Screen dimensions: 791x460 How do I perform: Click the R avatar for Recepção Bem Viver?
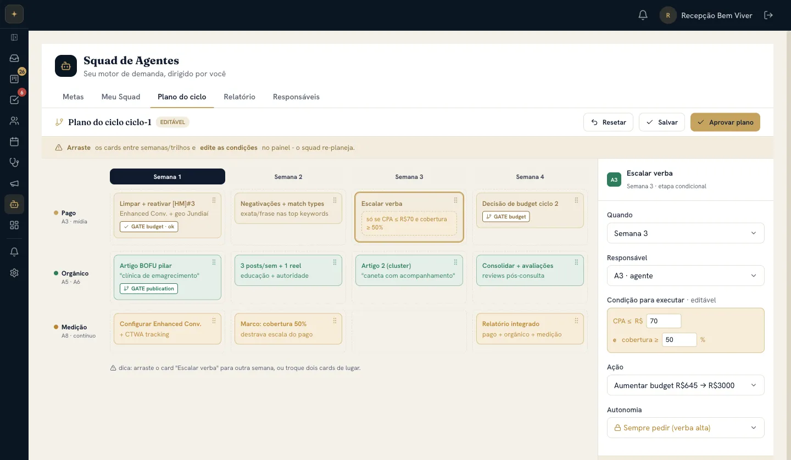pos(668,15)
